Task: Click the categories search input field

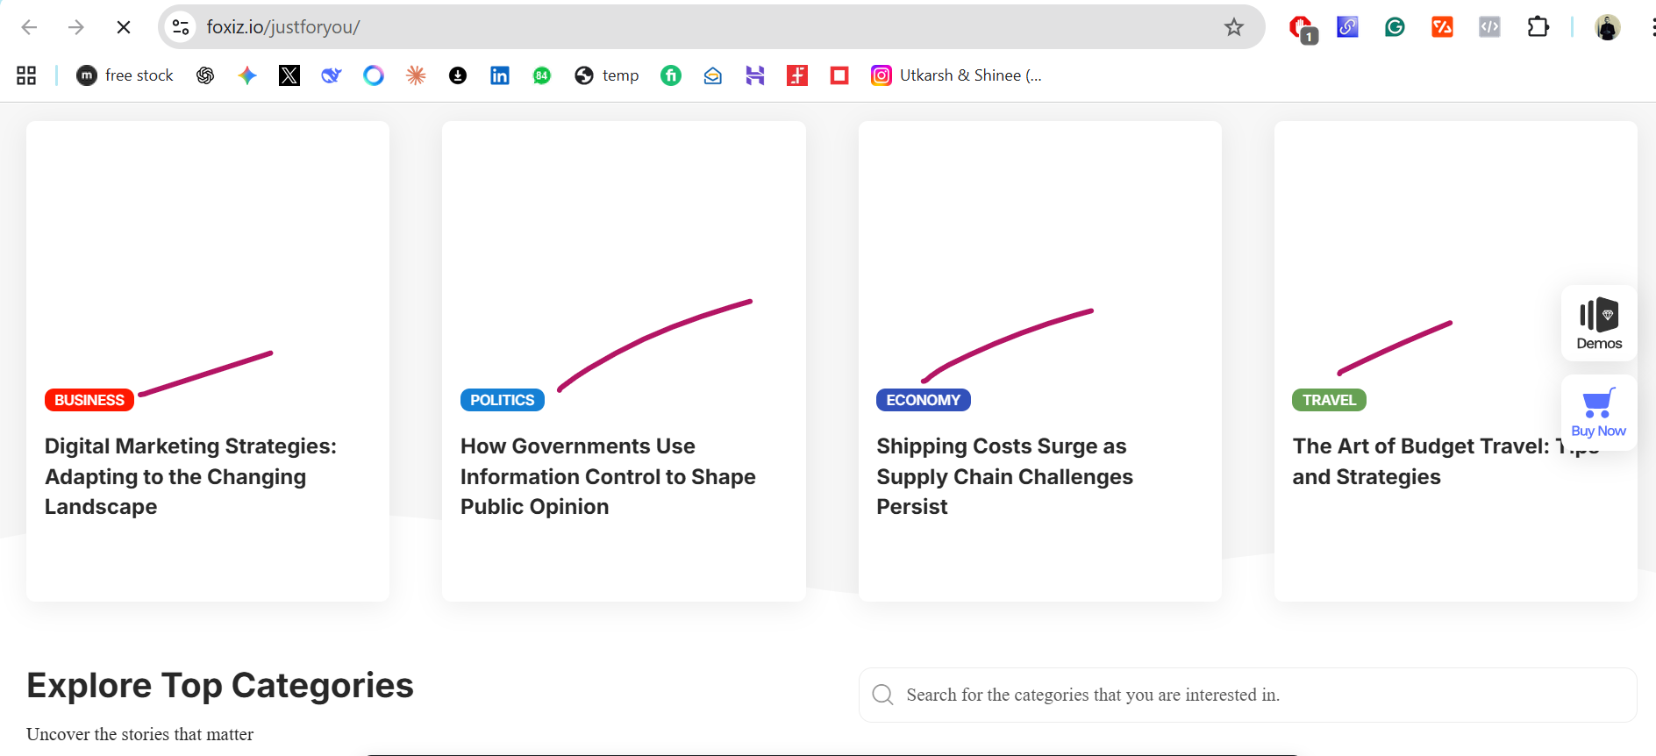Action: 1247,695
